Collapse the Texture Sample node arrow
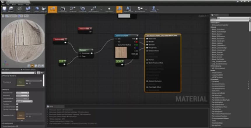Viewport: 251px width, 128px height. (x=137, y=36)
